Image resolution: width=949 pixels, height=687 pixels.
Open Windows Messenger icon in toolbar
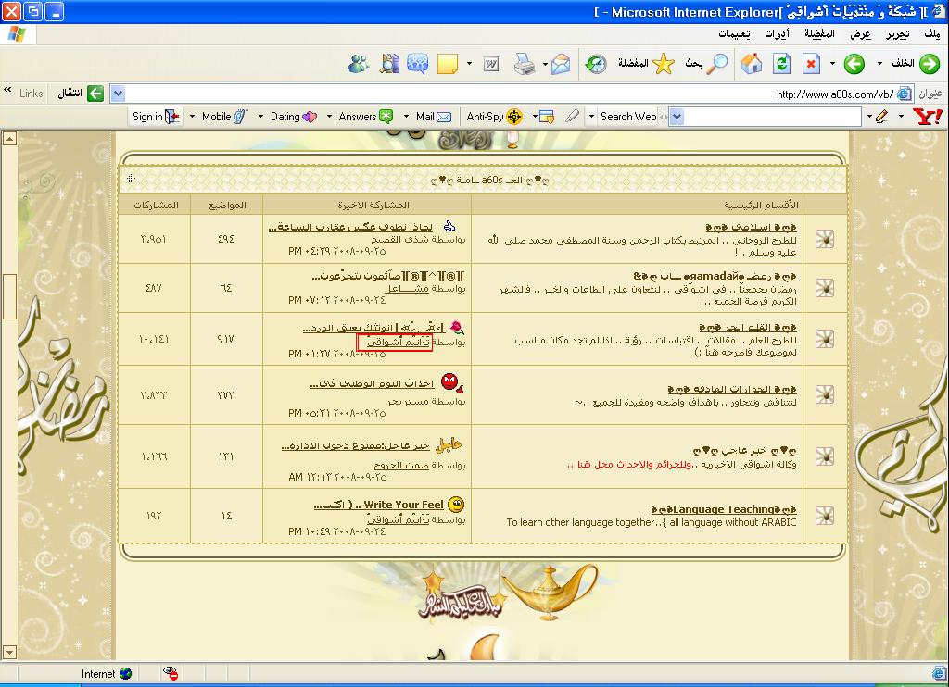pos(358,64)
